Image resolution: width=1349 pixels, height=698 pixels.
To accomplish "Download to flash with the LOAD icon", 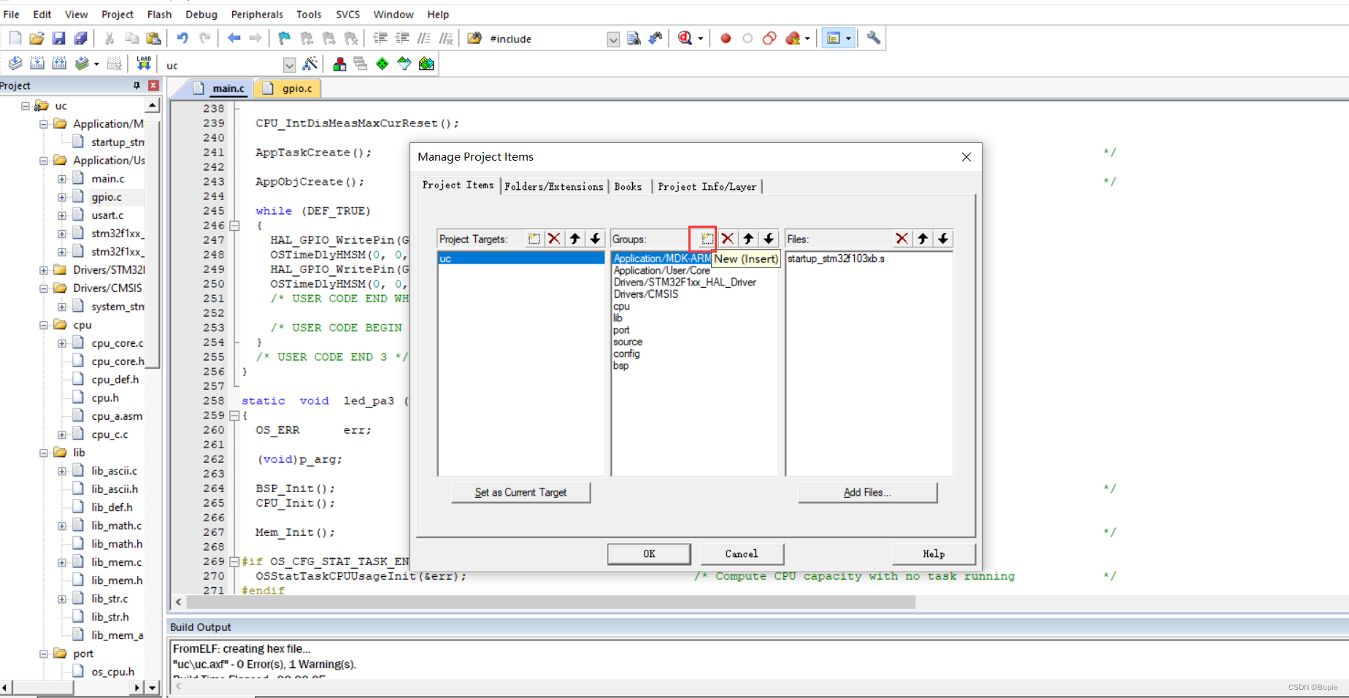I will pos(144,64).
